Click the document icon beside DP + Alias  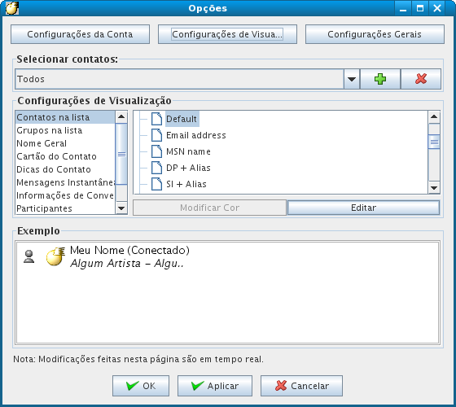pyautogui.click(x=156, y=168)
